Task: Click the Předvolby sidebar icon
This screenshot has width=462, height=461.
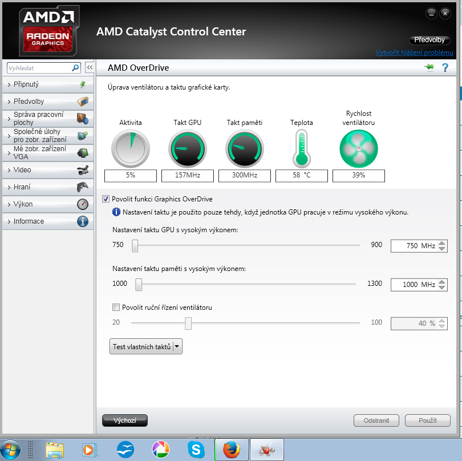Action: 83,102
